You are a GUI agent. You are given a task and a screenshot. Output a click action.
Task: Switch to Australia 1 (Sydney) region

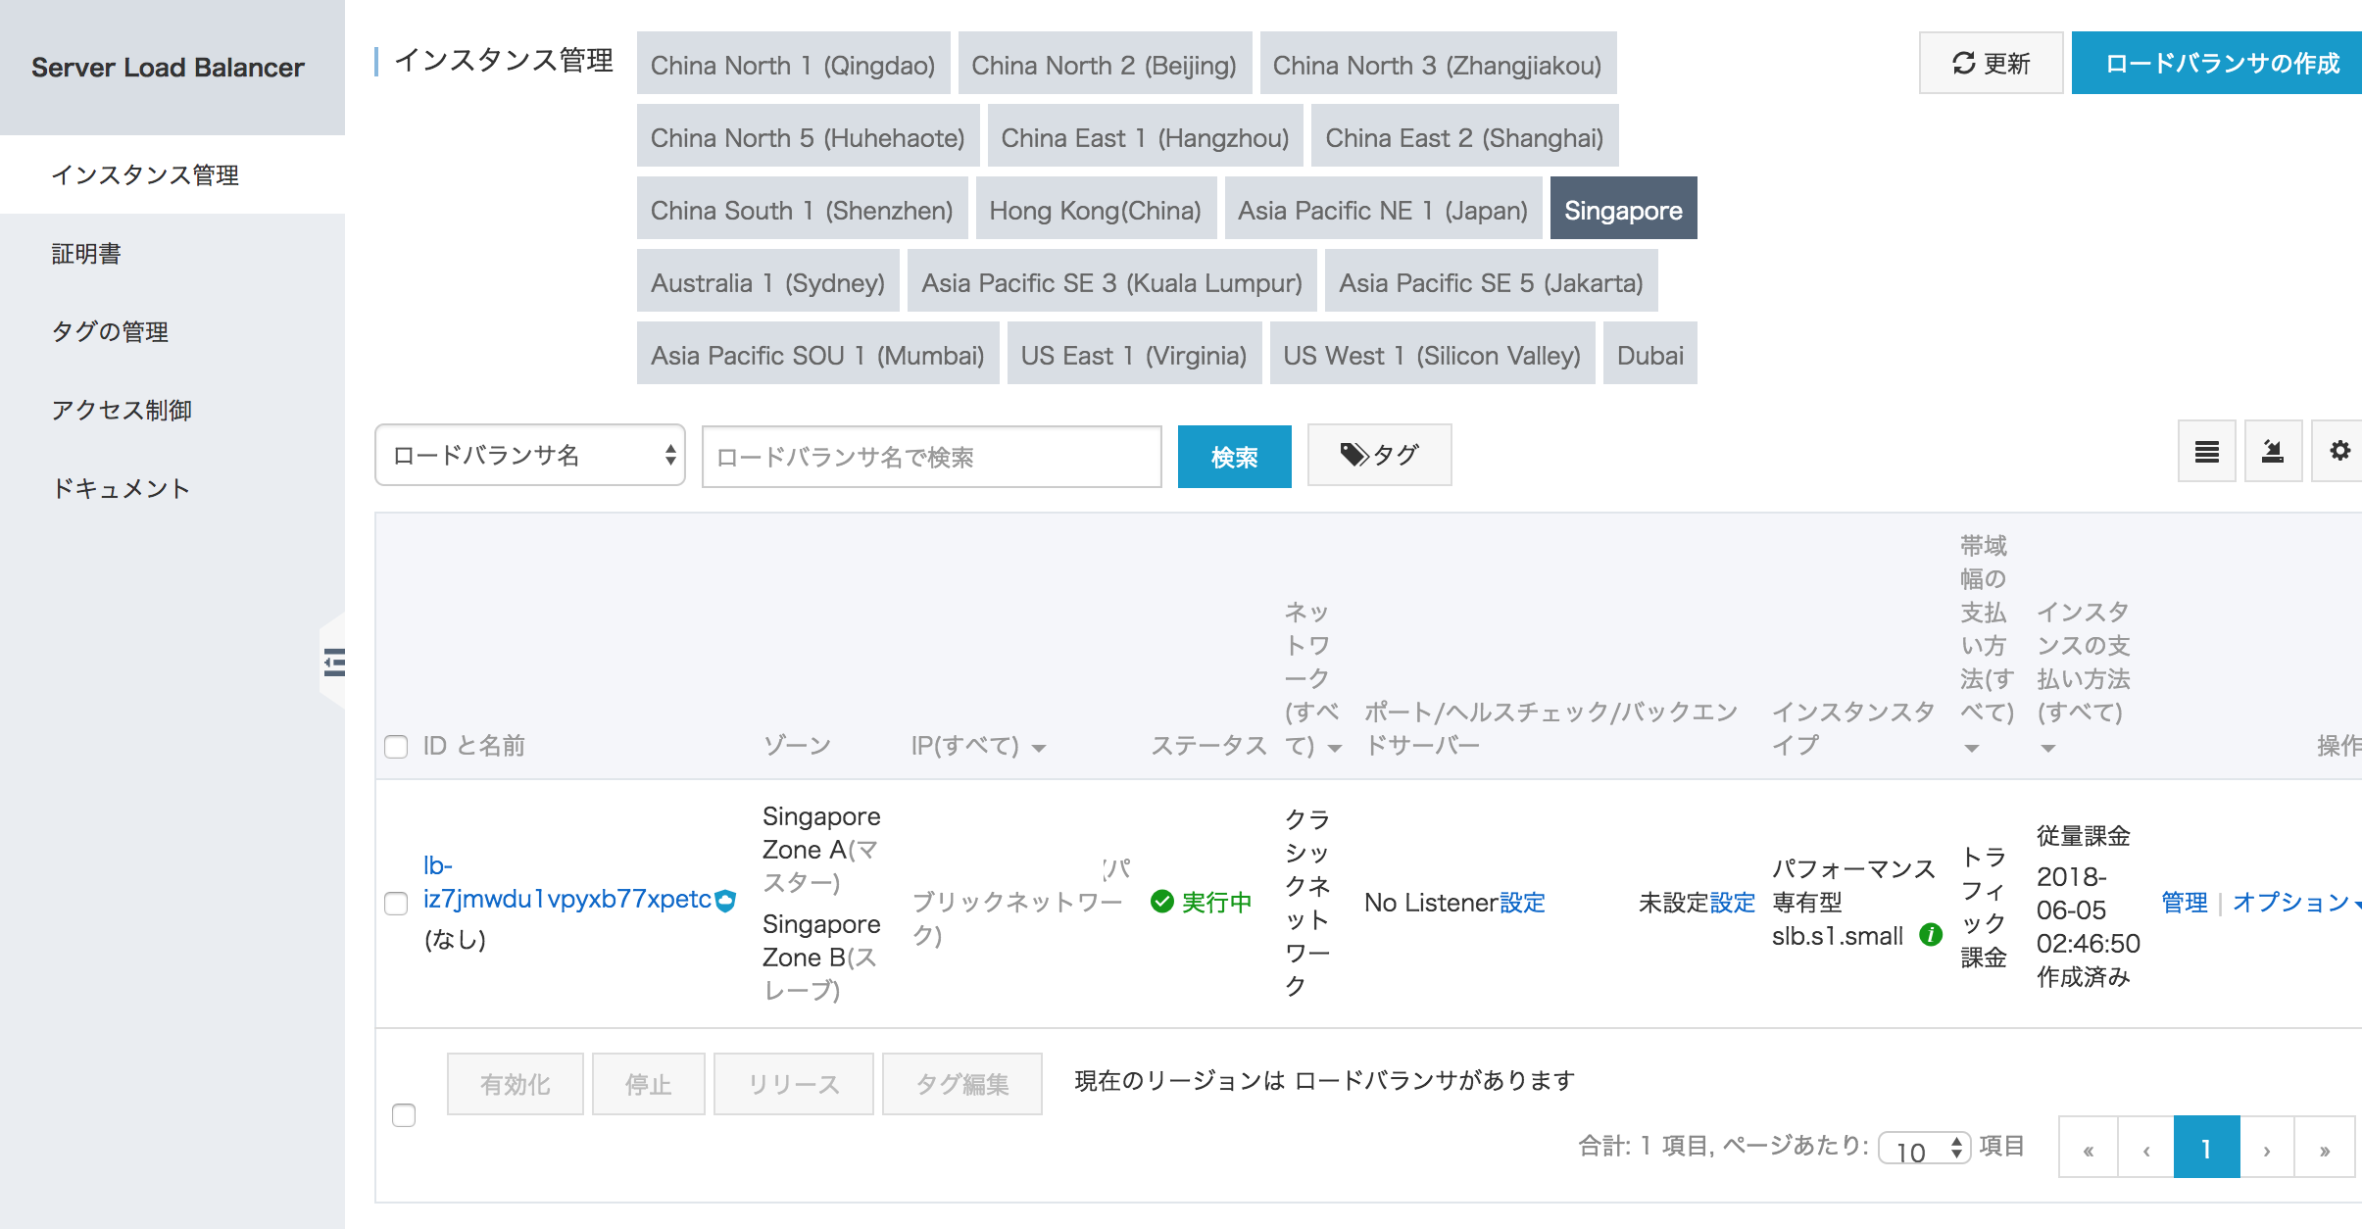coord(767,282)
